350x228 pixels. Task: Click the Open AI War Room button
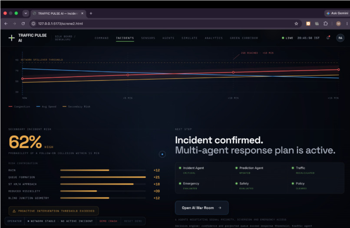tap(201, 208)
